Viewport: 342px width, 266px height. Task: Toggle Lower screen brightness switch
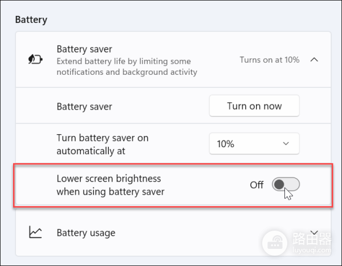pyautogui.click(x=286, y=184)
